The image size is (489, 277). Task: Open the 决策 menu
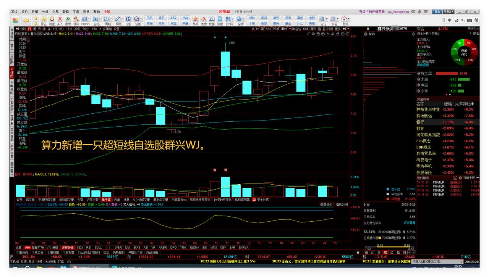click(x=107, y=12)
